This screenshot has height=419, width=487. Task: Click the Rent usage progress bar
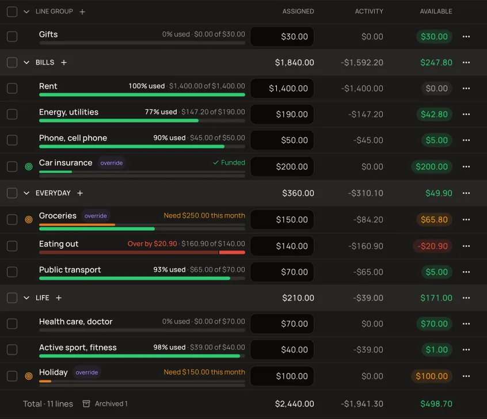[142, 95]
